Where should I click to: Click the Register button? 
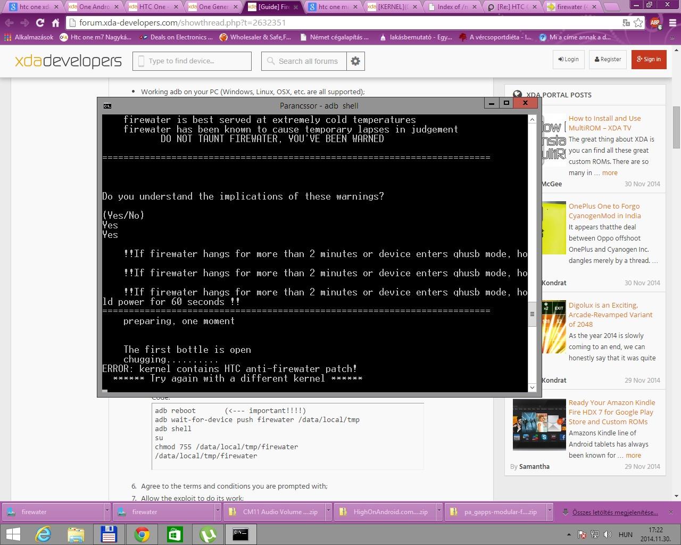click(x=608, y=59)
